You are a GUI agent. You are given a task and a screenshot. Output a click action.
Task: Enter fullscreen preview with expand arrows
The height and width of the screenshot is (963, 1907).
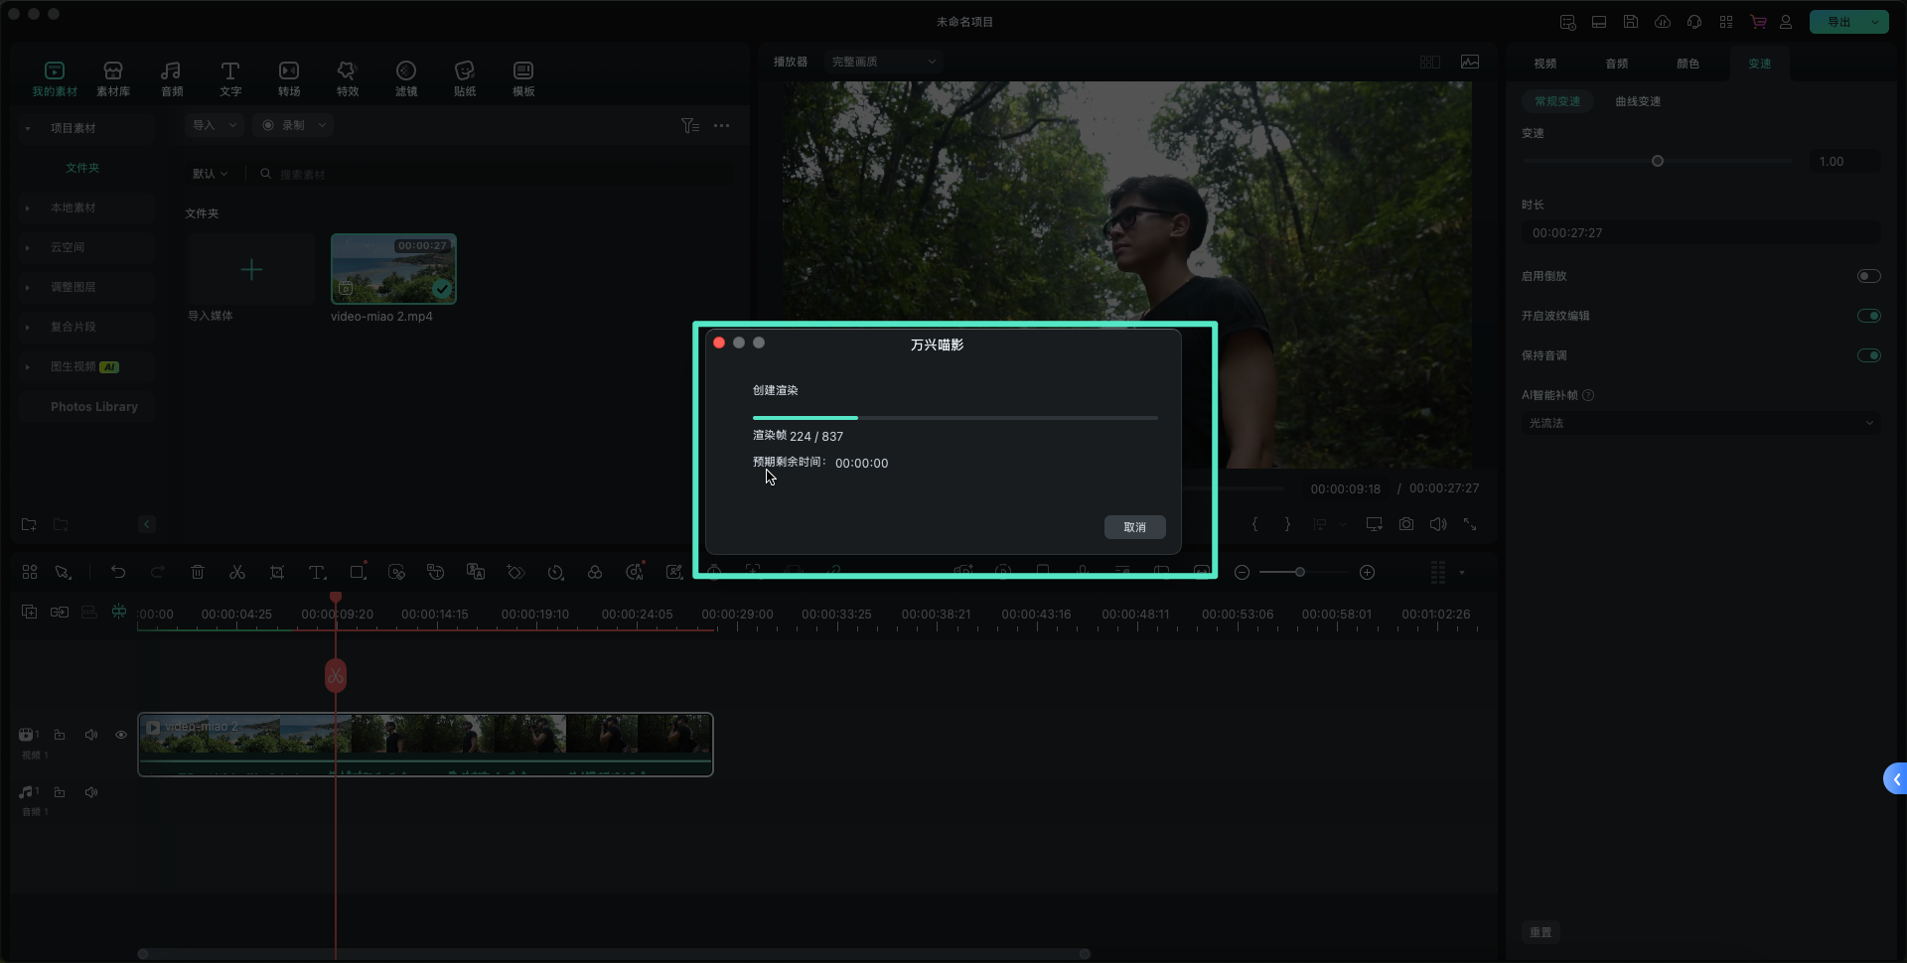click(x=1470, y=524)
